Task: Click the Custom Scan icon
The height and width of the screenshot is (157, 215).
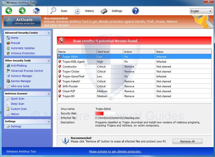Action: click(8, 109)
